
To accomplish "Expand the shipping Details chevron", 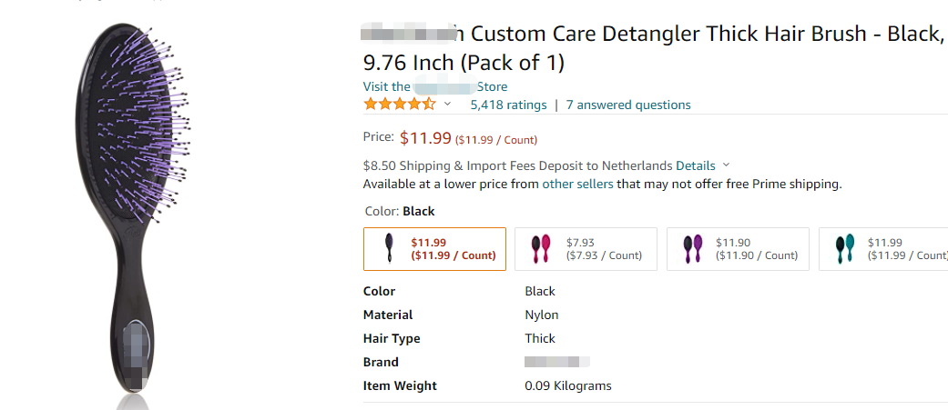I will 726,165.
